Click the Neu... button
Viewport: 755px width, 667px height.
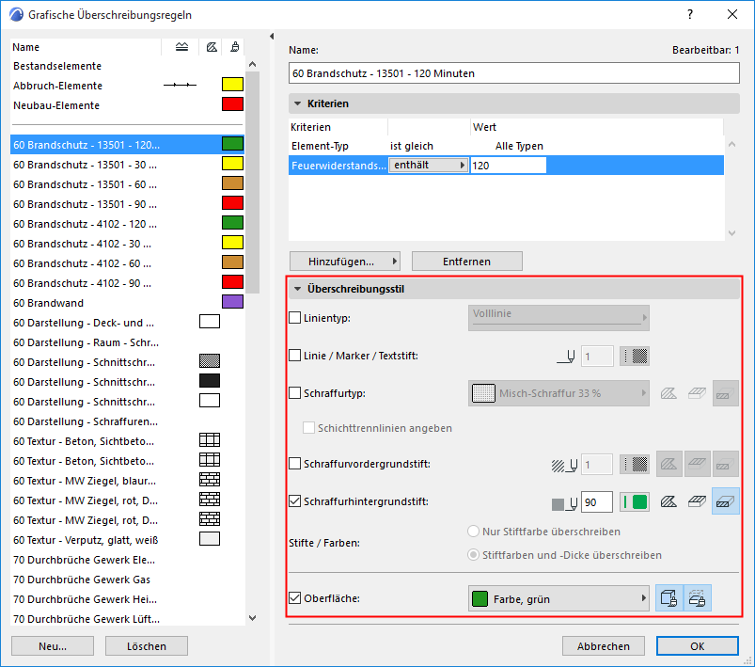[53, 646]
